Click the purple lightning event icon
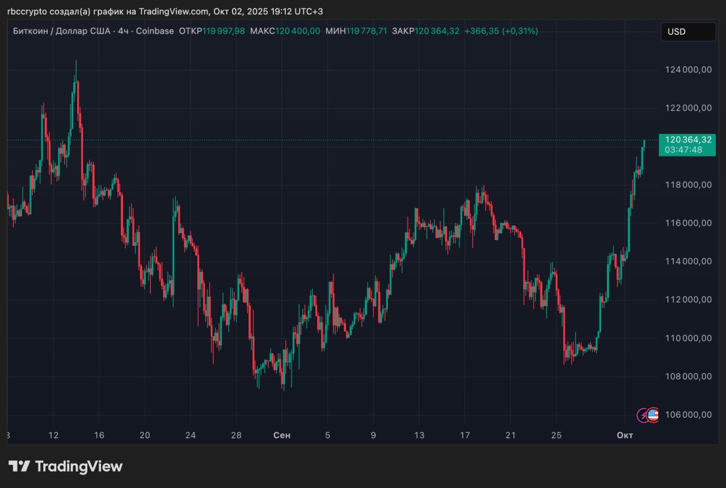726x488 pixels. coord(643,415)
